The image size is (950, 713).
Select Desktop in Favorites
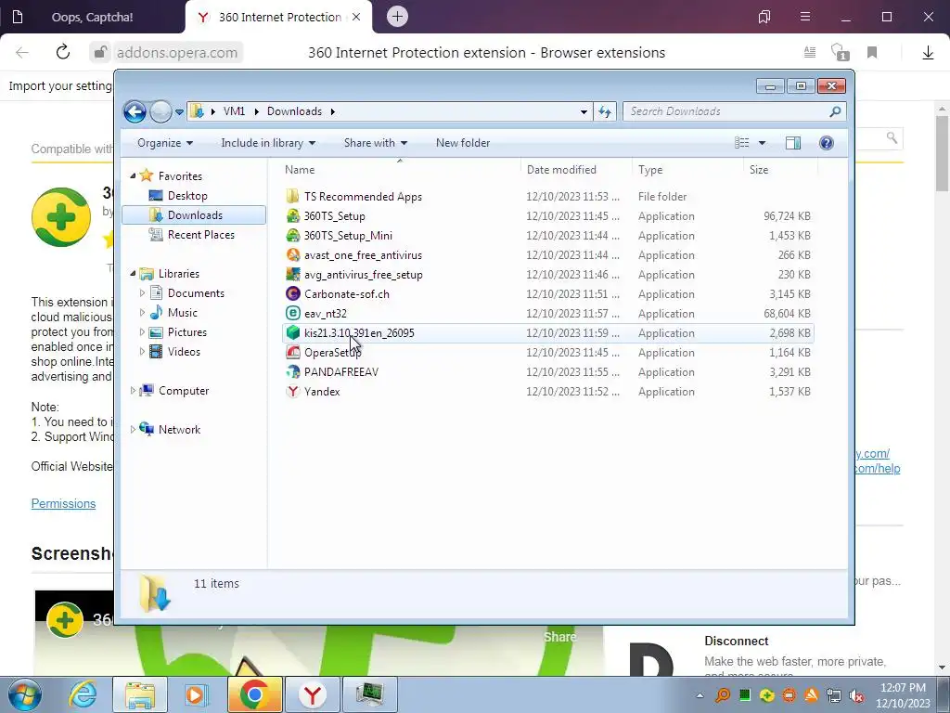click(x=187, y=196)
